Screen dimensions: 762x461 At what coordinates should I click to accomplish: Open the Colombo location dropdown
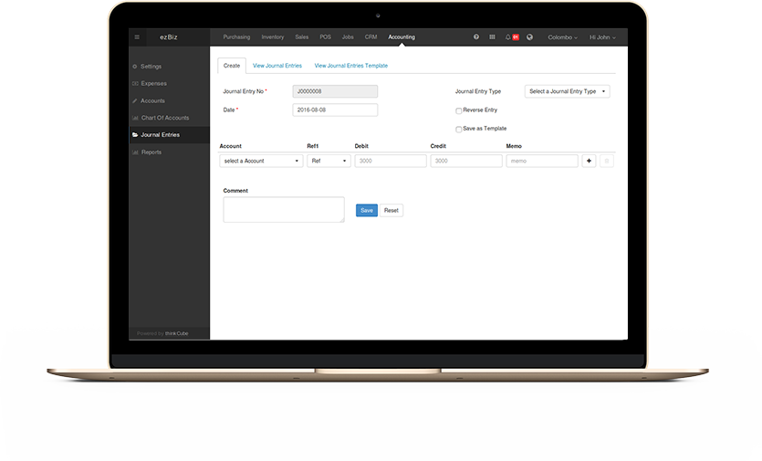click(562, 37)
